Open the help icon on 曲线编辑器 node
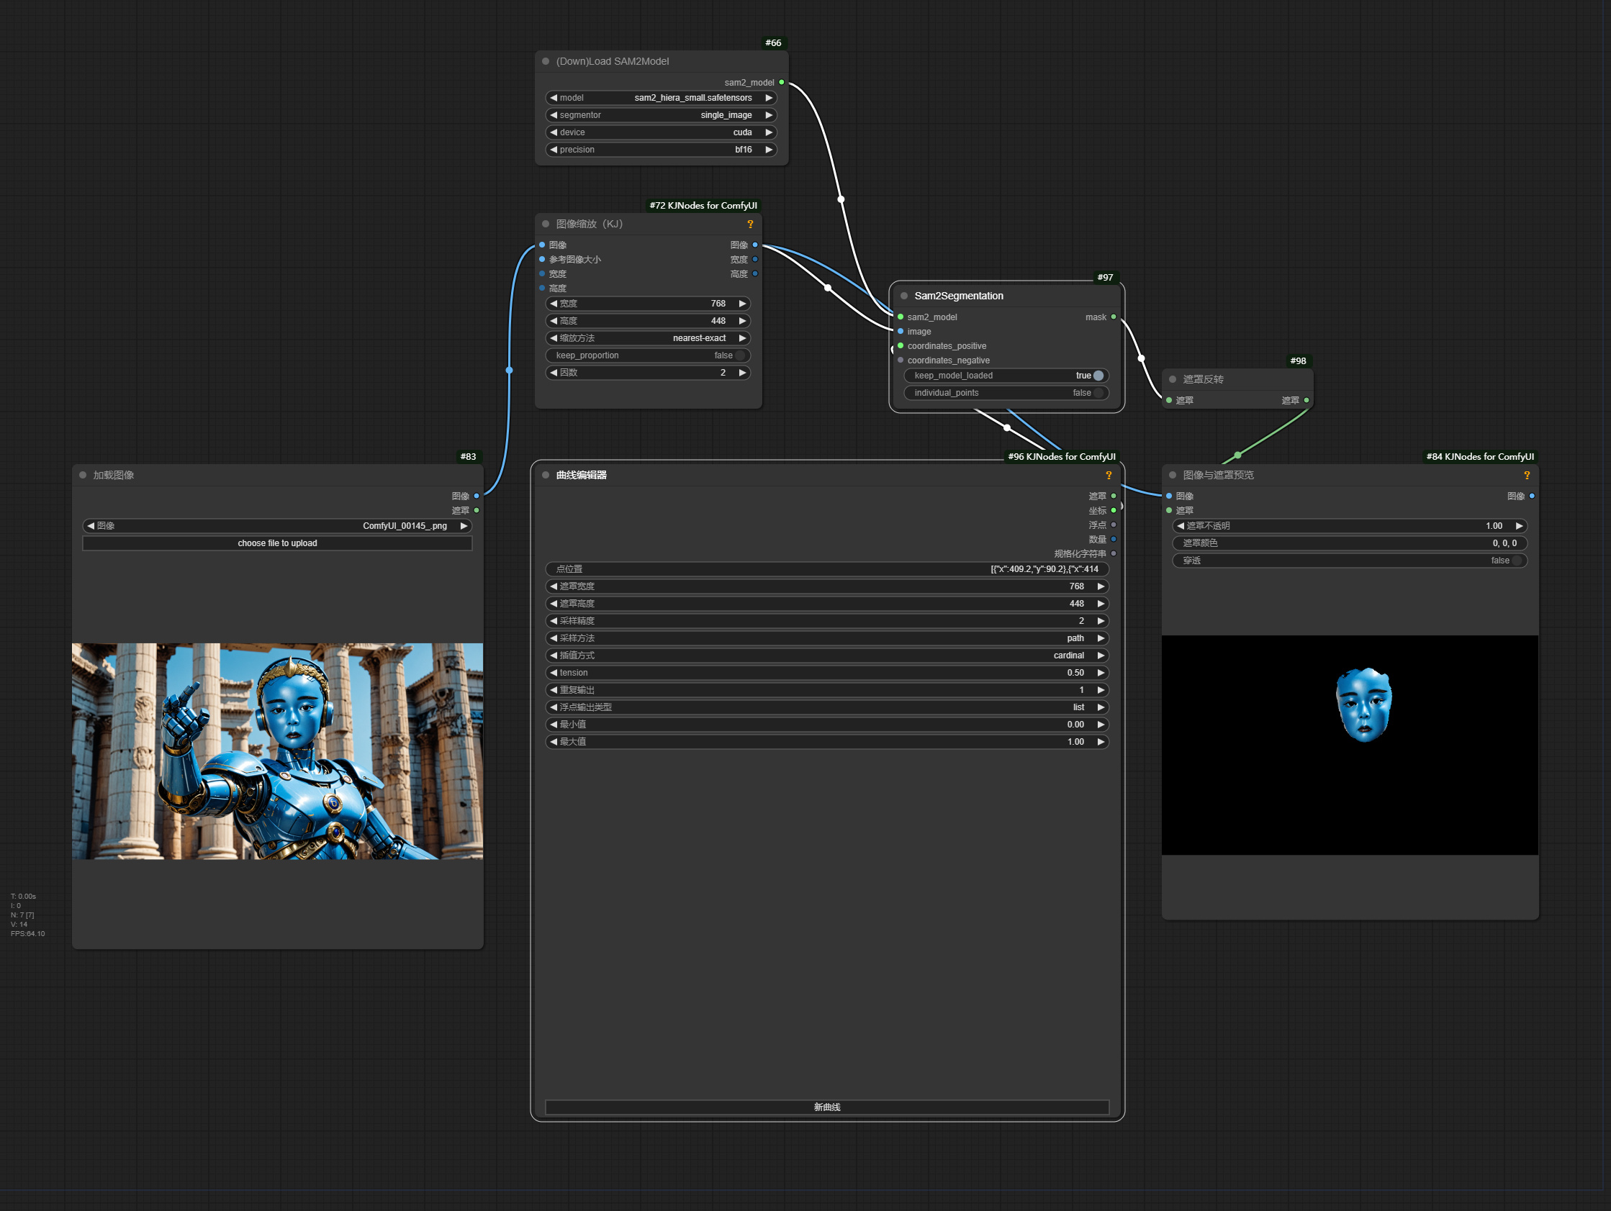 click(1109, 475)
